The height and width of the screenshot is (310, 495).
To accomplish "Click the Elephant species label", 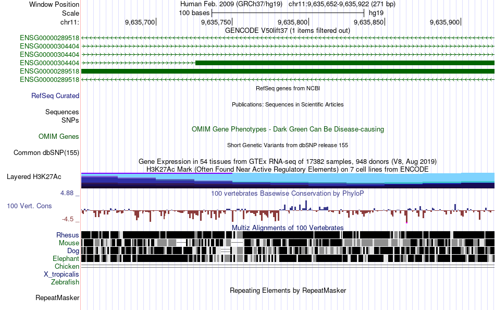I will [66, 258].
